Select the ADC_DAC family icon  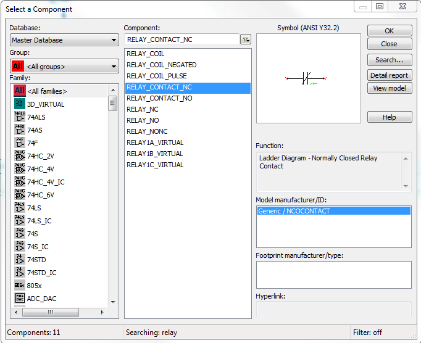coord(20,298)
